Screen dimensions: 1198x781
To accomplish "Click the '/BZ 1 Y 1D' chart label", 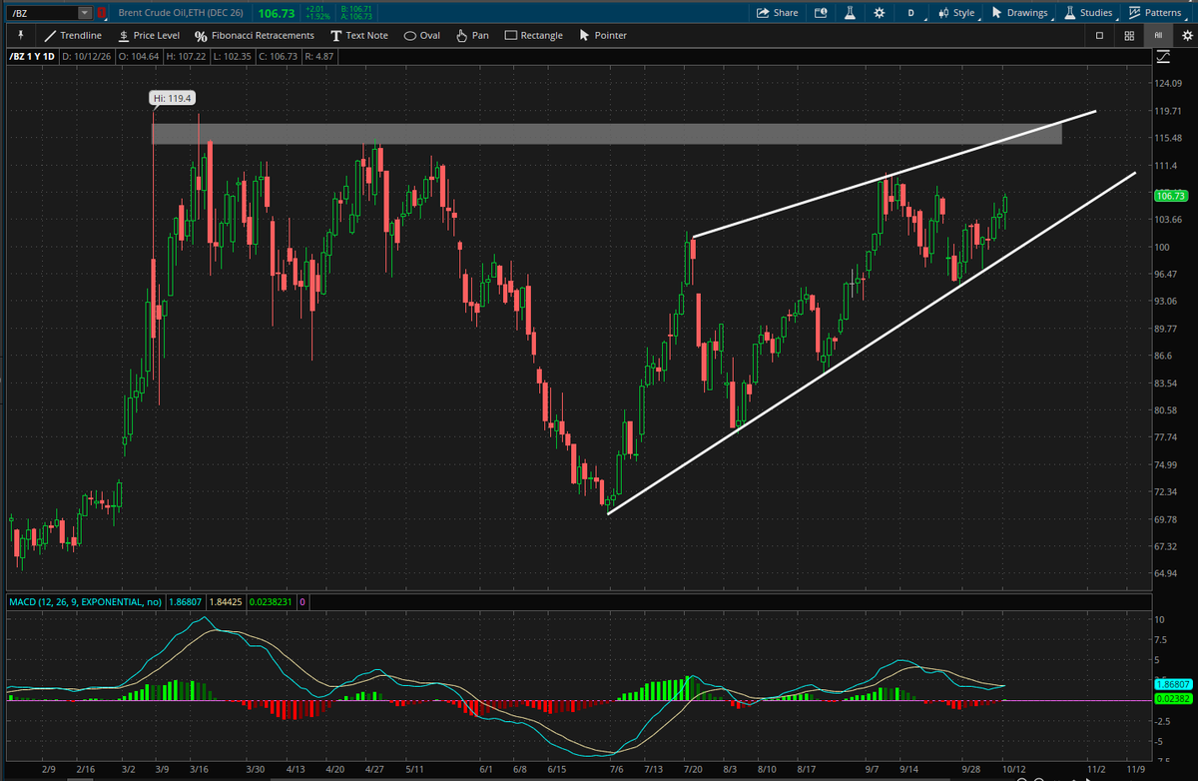I will 32,57.
